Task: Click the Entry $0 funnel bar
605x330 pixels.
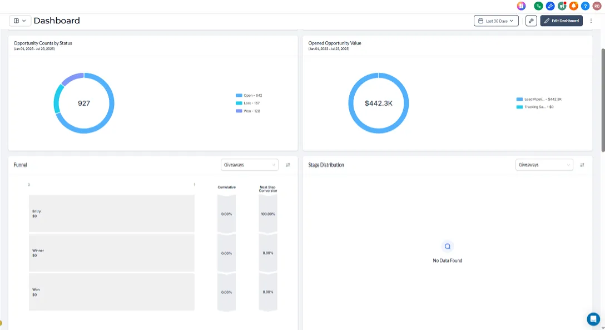Action: (112, 214)
